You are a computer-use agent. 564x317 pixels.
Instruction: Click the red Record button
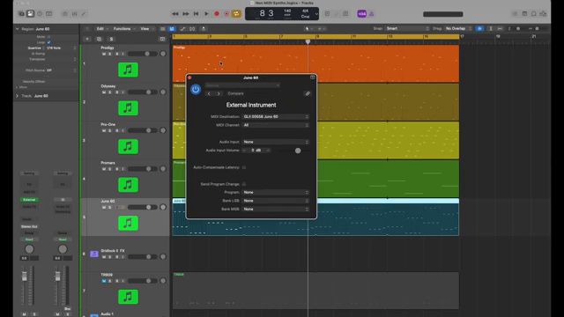tap(217, 14)
